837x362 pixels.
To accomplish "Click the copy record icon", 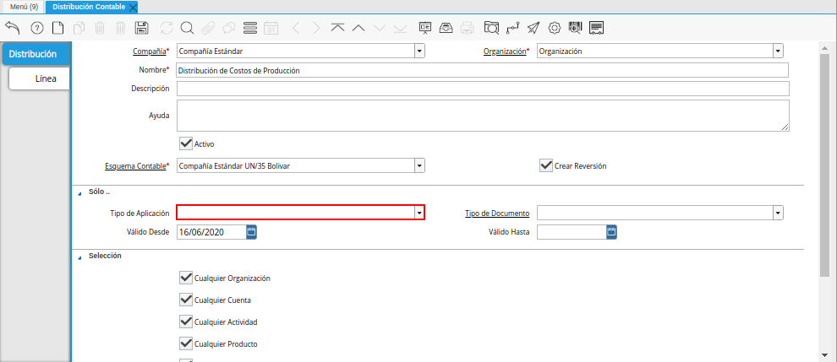I will click(x=79, y=28).
